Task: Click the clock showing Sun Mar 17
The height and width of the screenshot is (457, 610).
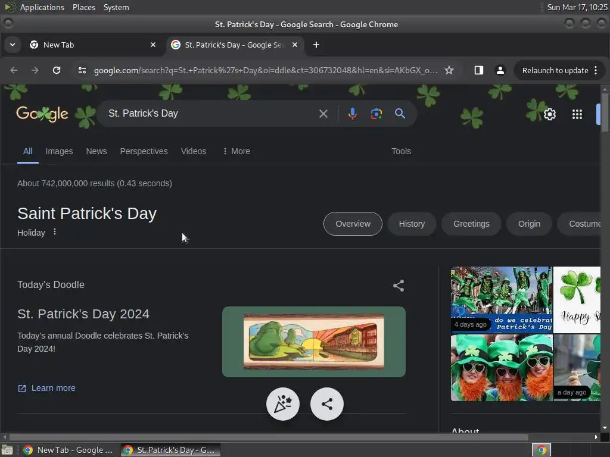Action: (577, 7)
